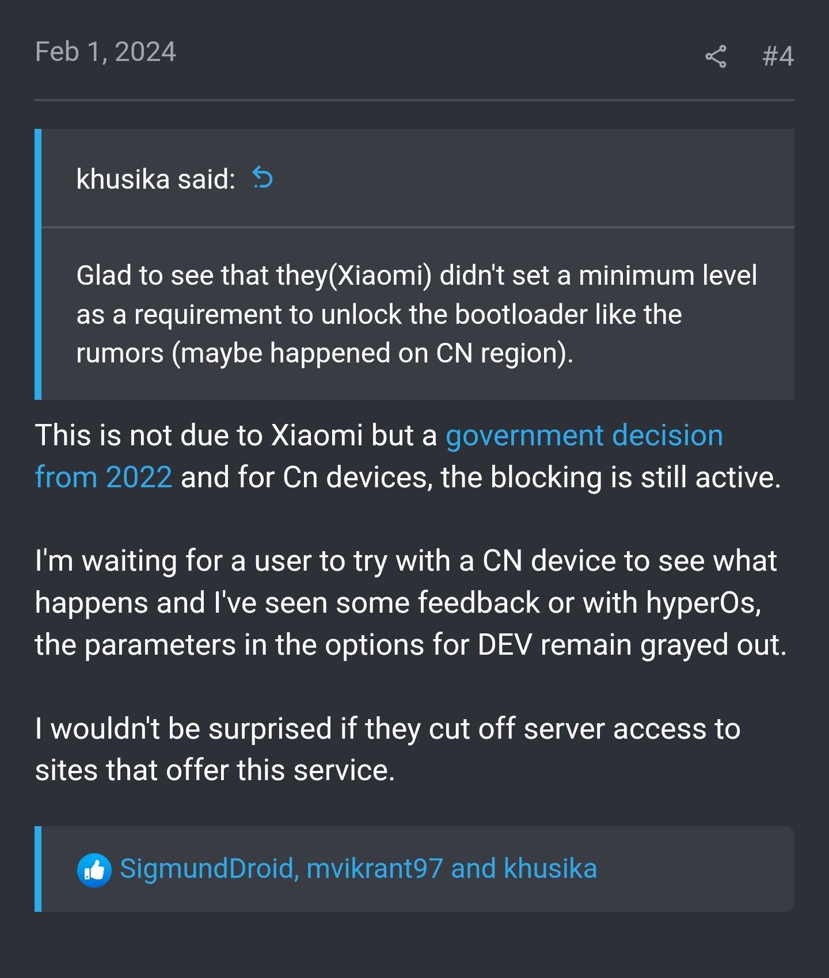Click the Feb 1, 2024 timestamp
The image size is (829, 978).
(105, 52)
